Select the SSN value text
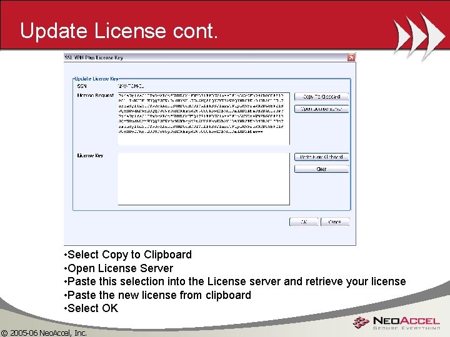 131,86
